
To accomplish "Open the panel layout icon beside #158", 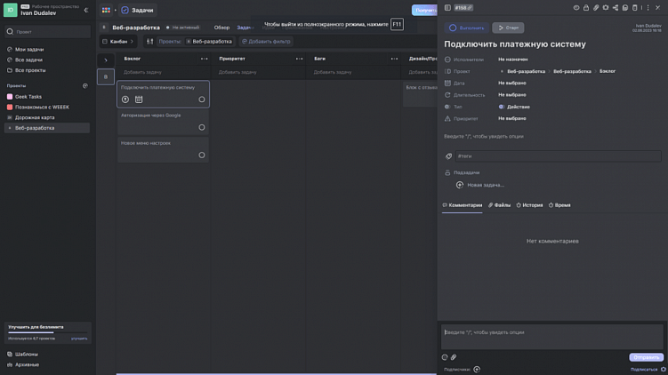I will point(447,8).
